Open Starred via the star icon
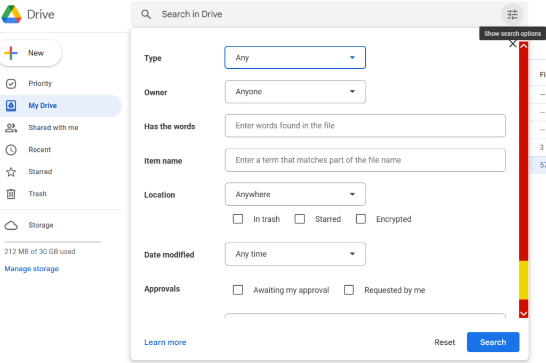This screenshot has width=546, height=363. pos(11,172)
